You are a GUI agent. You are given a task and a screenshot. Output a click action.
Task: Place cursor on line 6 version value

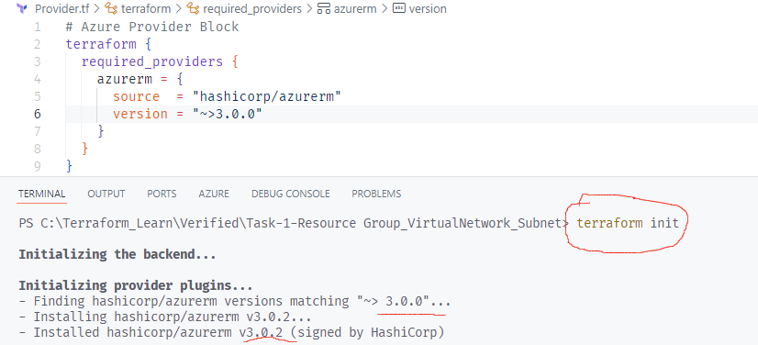(x=228, y=114)
